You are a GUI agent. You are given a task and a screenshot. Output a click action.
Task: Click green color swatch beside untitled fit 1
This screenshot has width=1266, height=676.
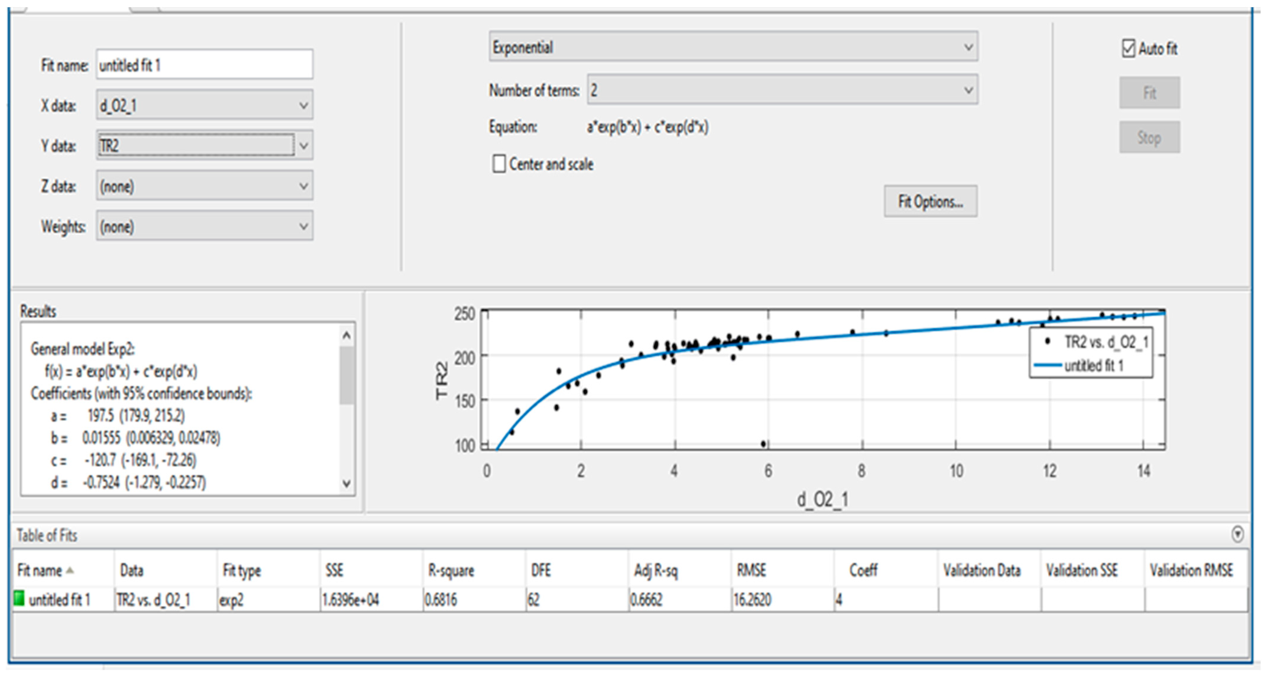pyautogui.click(x=20, y=598)
